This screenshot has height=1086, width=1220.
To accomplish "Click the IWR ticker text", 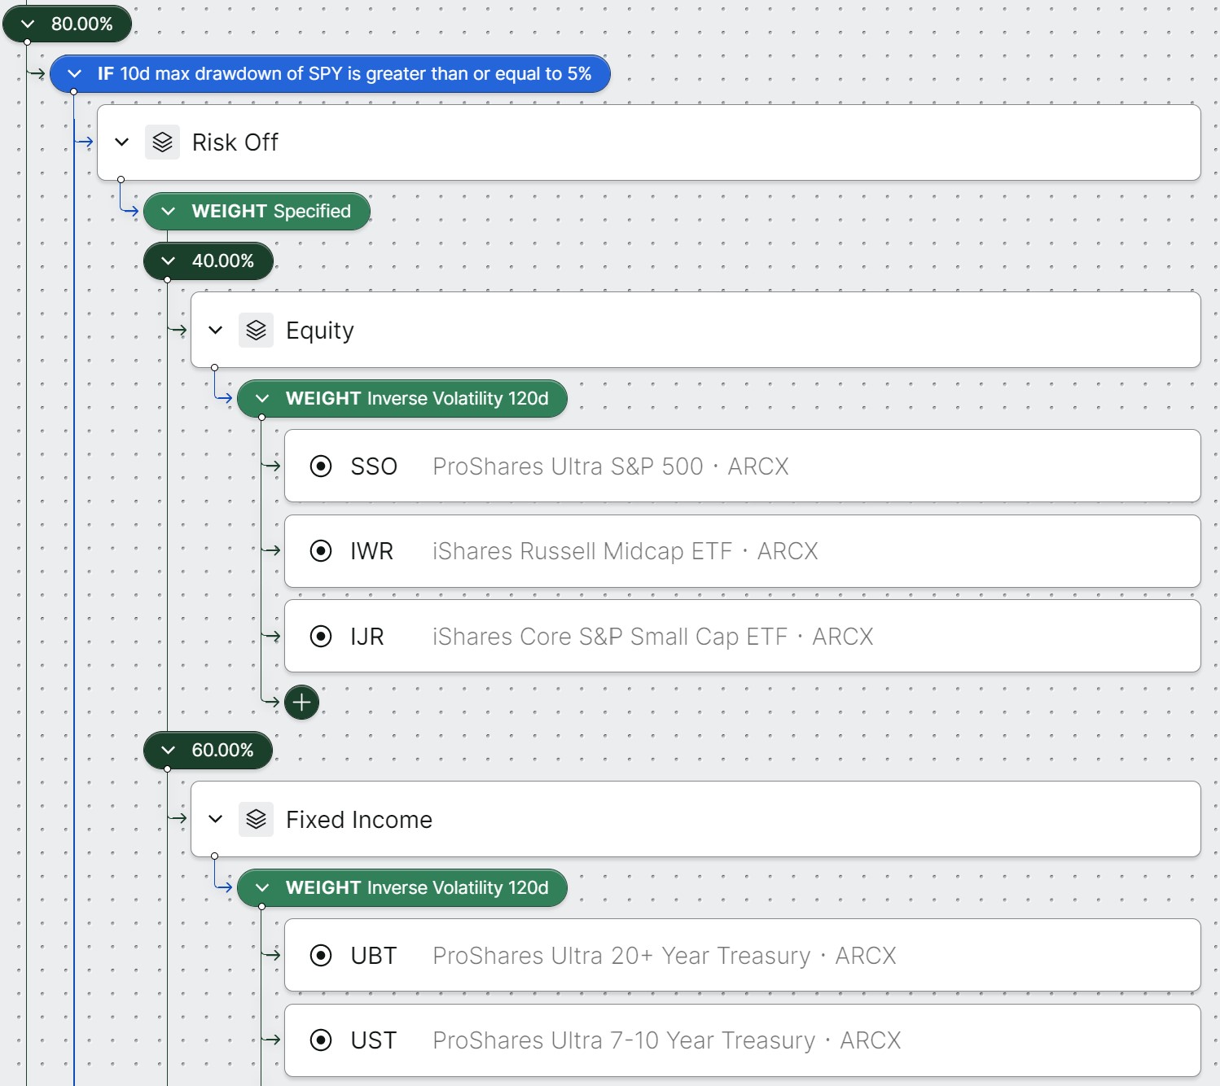I will [372, 551].
